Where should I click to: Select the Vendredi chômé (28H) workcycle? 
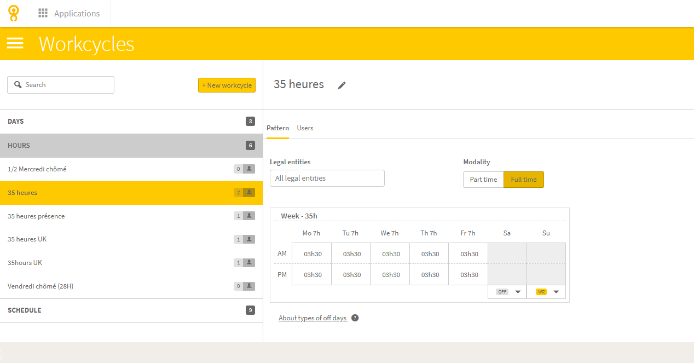pyautogui.click(x=131, y=286)
